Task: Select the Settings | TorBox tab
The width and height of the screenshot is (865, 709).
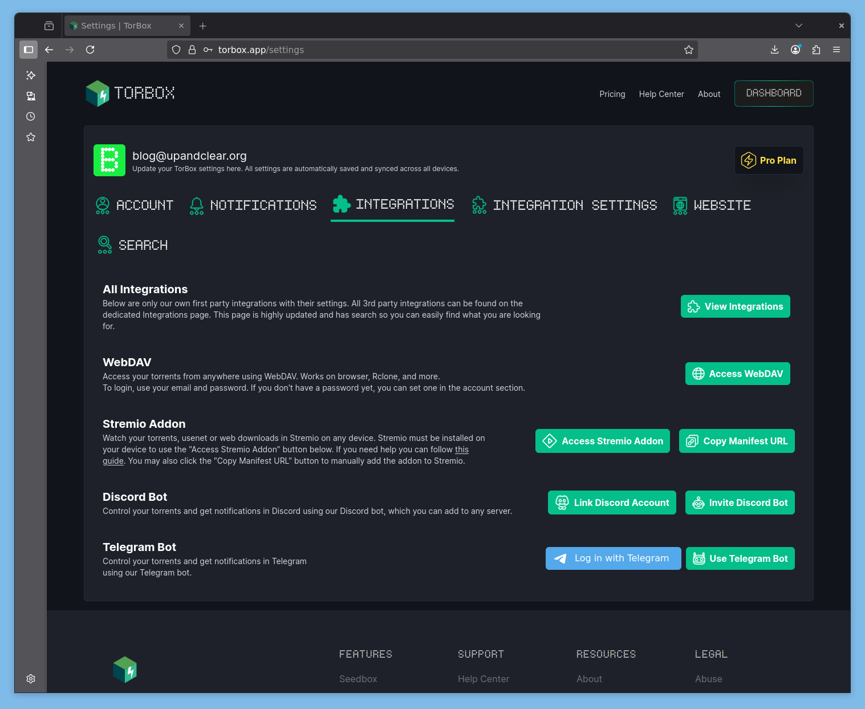Action: click(x=127, y=26)
